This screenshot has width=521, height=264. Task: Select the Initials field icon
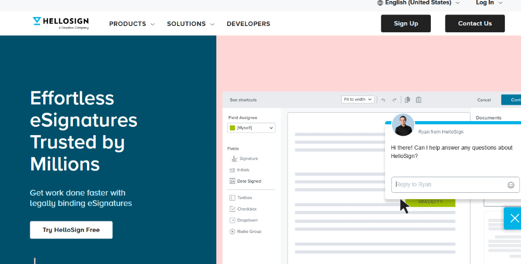coord(232,170)
